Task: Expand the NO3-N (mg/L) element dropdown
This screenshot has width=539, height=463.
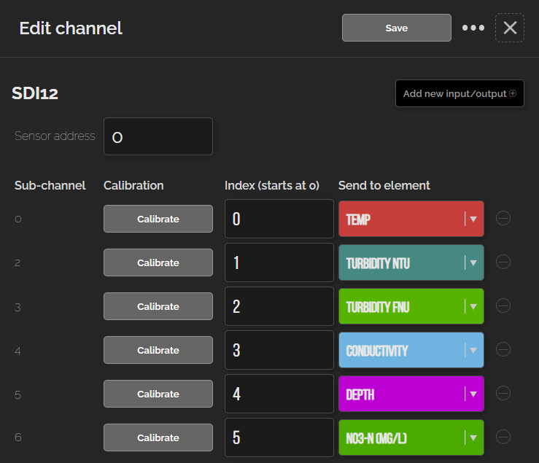Action: coord(411,437)
